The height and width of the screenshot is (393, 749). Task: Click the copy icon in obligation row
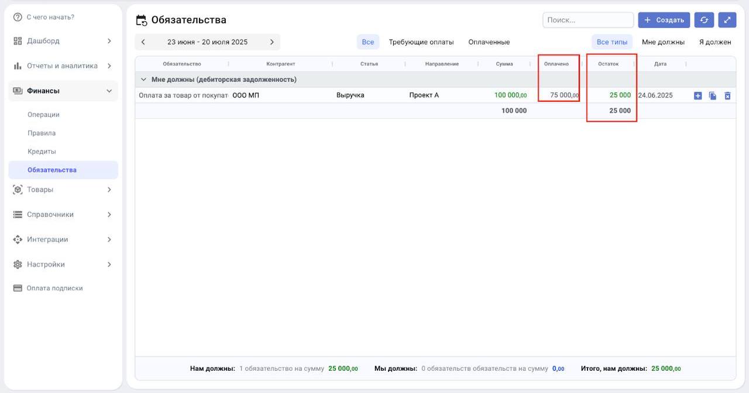click(x=712, y=96)
